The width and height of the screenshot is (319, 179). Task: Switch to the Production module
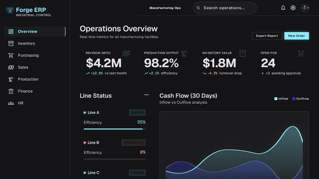click(28, 79)
